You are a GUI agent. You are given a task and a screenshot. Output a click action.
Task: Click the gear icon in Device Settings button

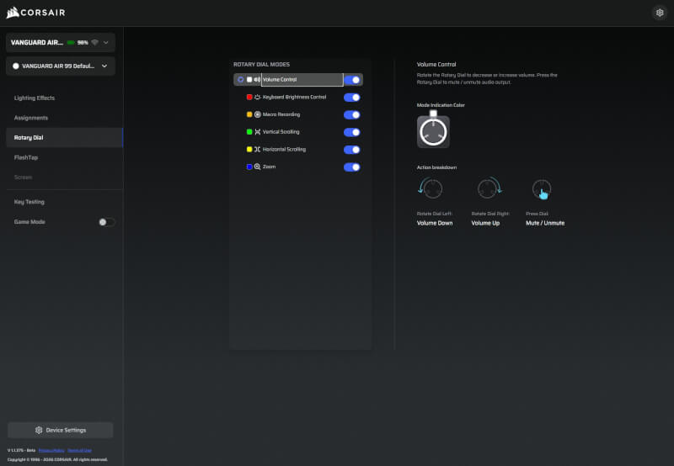pyautogui.click(x=39, y=430)
